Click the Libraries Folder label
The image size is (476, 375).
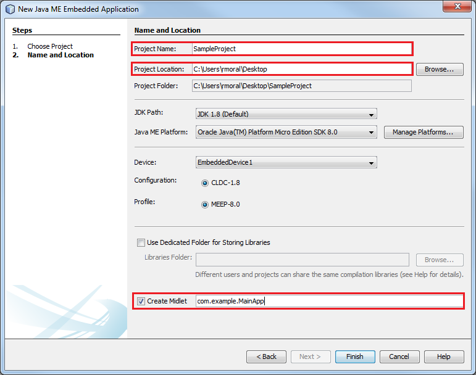point(168,257)
